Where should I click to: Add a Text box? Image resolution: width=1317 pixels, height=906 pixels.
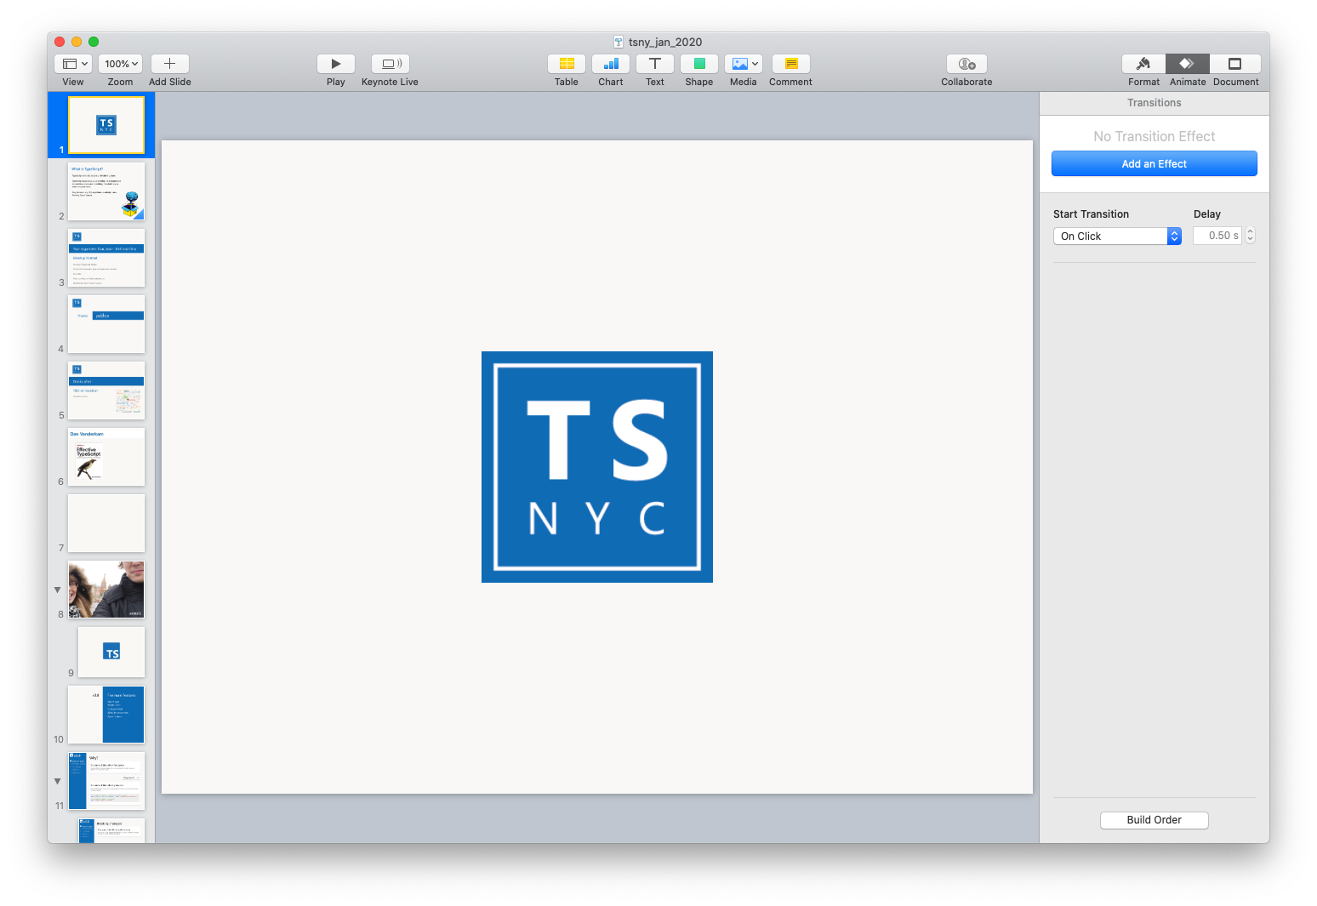655,64
